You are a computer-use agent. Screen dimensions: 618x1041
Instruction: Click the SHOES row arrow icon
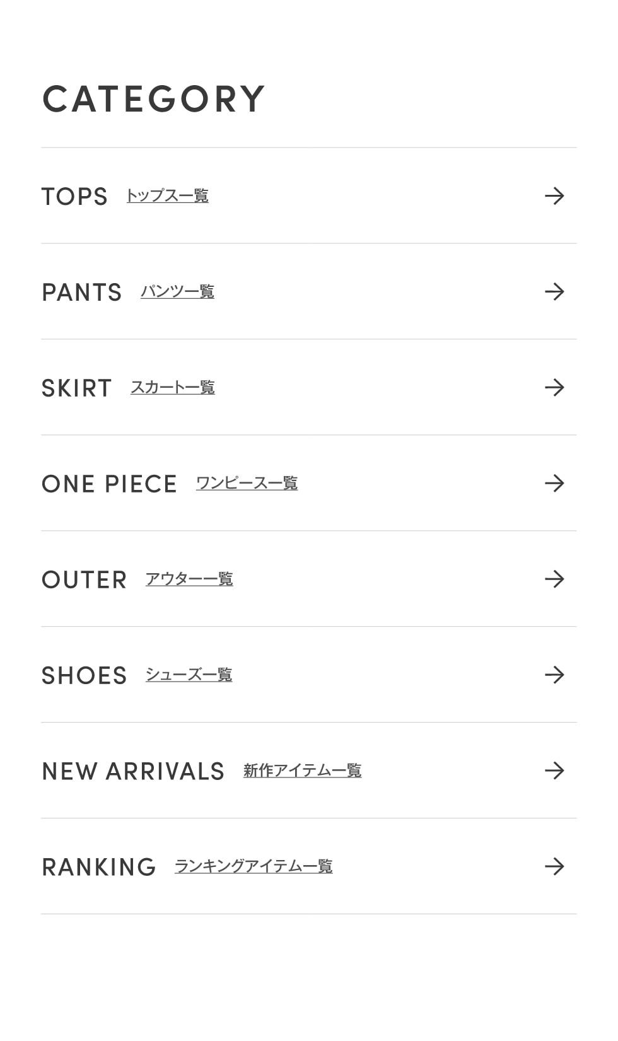pyautogui.click(x=554, y=675)
